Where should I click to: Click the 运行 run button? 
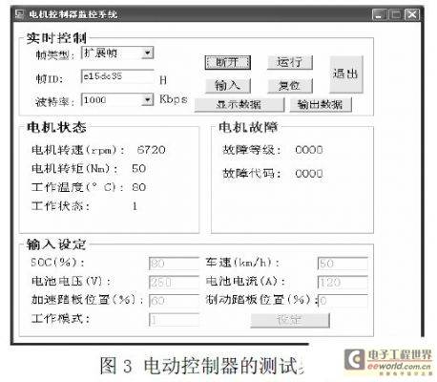coord(290,62)
